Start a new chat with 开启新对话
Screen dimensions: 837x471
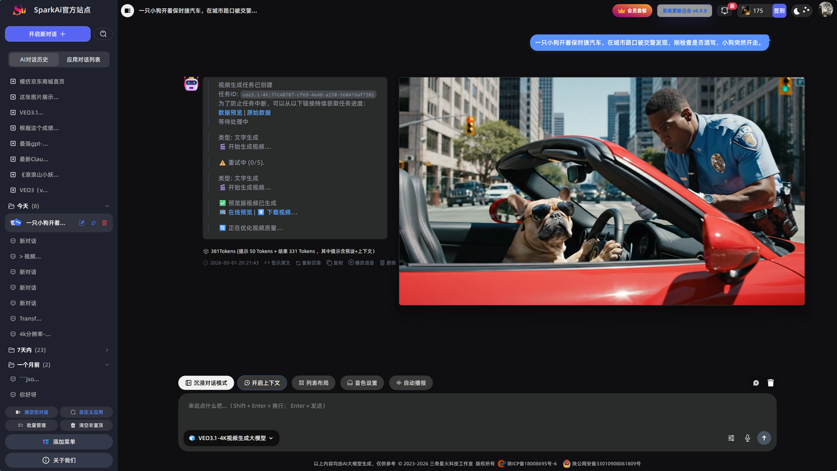click(48, 34)
